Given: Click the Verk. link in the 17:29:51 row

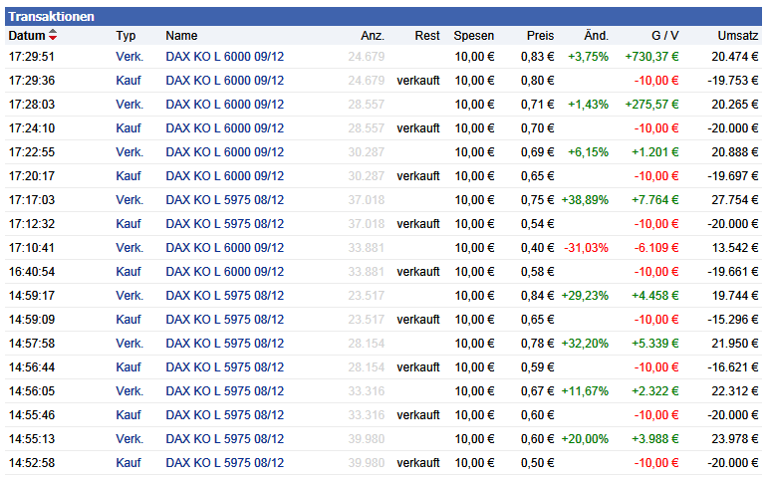Looking at the screenshot, I should click(x=129, y=57).
